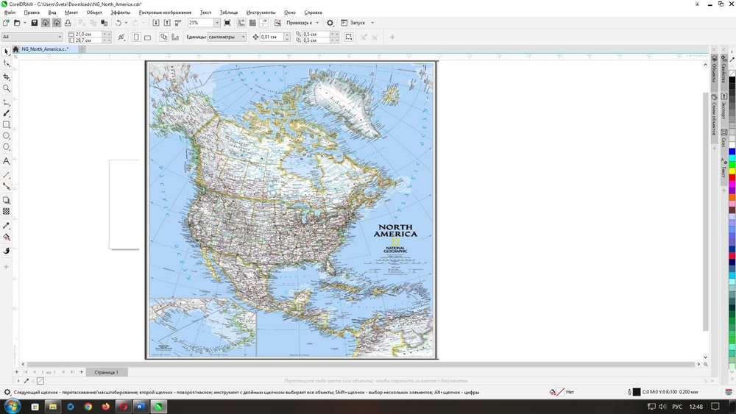Toggle show grid button
Image resolution: width=736 pixels, height=414 pixels.
[252, 23]
